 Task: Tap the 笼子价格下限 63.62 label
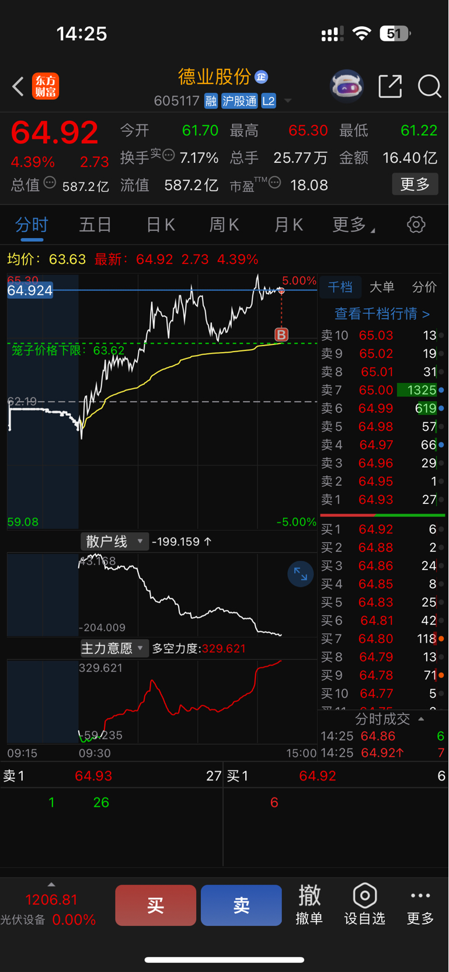click(68, 350)
